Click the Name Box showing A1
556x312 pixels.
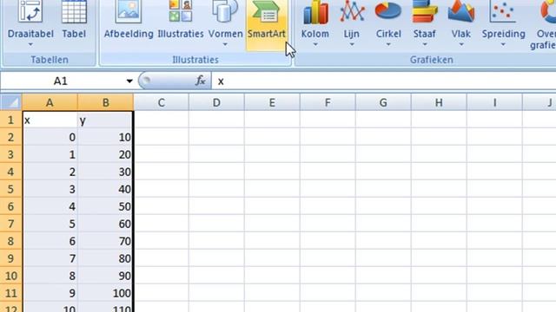[x=62, y=81]
